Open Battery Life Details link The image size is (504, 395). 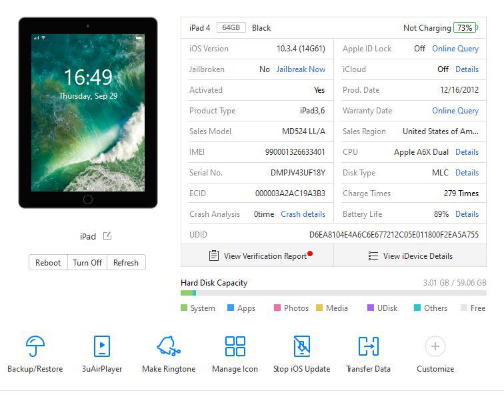[467, 214]
